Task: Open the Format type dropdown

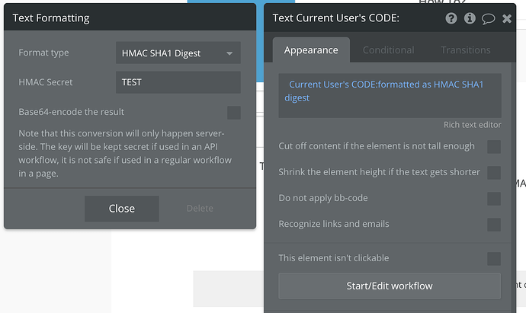Action: tap(178, 53)
